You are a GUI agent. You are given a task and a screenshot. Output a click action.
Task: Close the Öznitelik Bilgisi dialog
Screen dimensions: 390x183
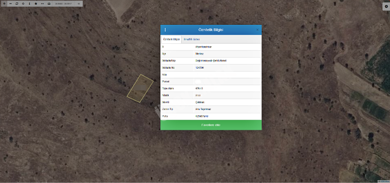[257, 30]
